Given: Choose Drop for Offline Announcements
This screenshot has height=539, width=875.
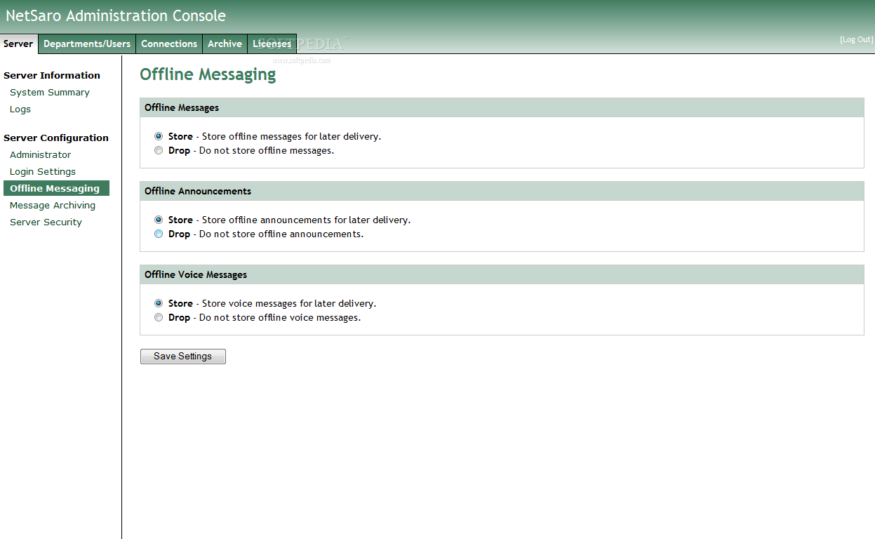Looking at the screenshot, I should [159, 234].
